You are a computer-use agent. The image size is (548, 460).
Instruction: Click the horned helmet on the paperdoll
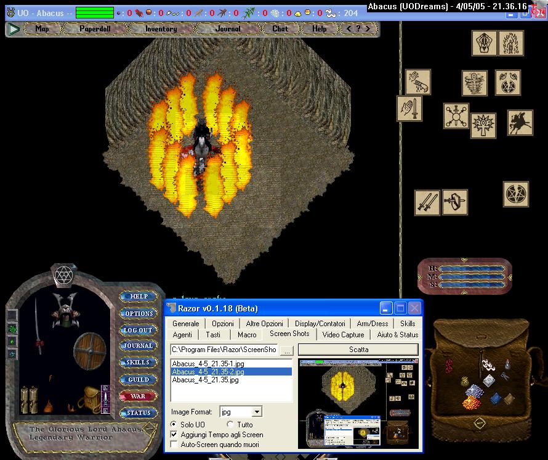65,310
